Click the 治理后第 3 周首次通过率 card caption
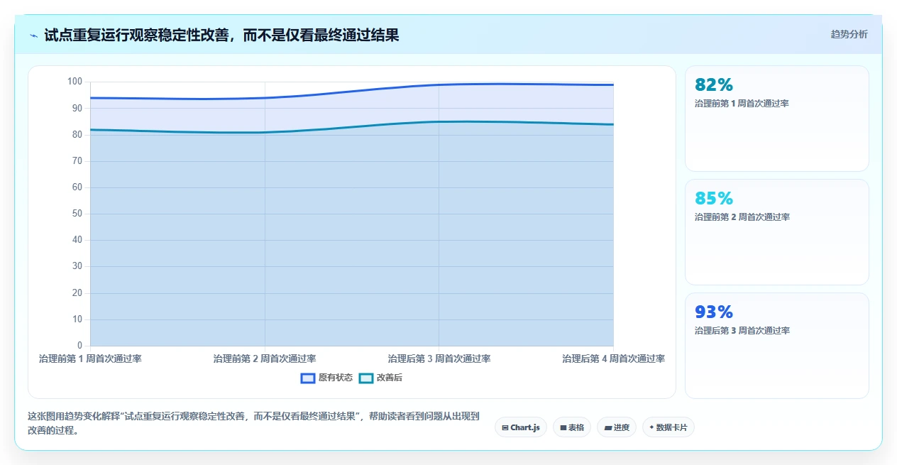Viewport: 897px width, 465px height. 742,331
